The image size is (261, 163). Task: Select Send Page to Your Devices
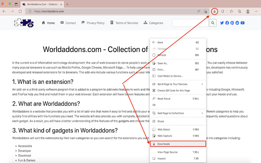[x=178, y=84]
